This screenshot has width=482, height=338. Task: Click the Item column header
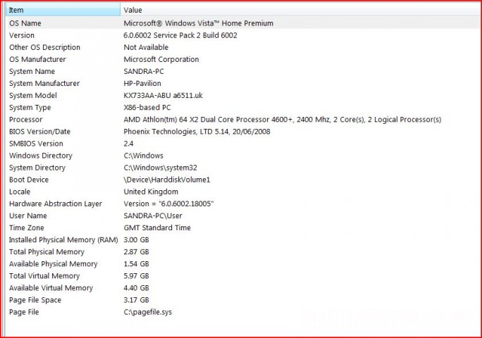[x=63, y=10]
